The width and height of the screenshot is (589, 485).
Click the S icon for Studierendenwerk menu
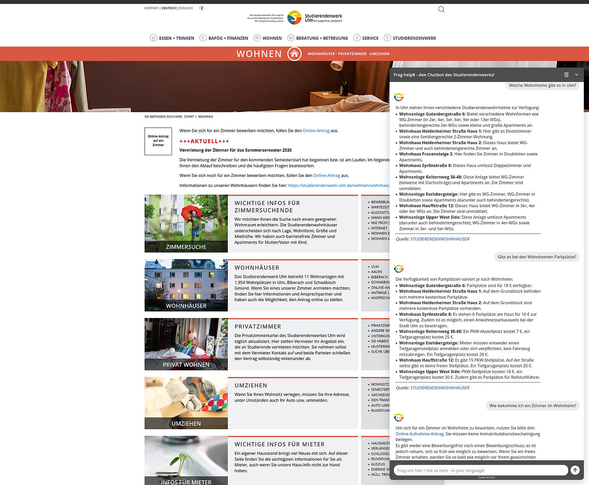click(387, 38)
